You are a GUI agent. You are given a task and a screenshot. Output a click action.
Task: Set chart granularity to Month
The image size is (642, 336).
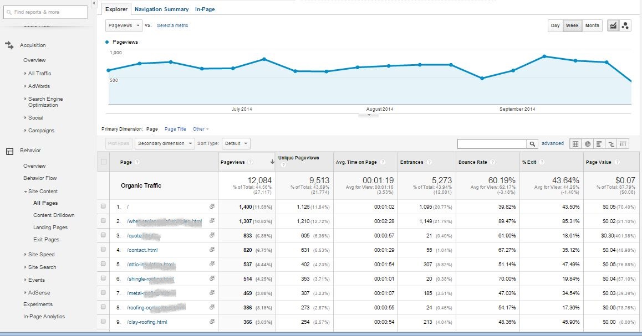(592, 25)
